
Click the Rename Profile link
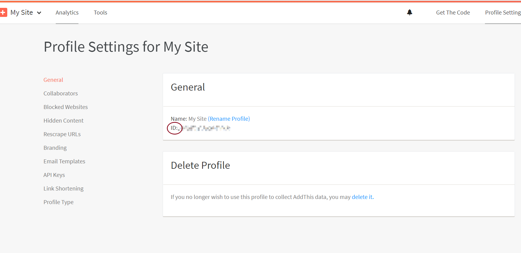click(x=229, y=119)
